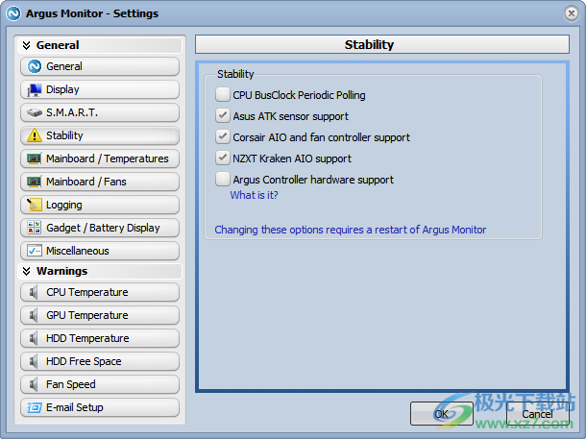Open the S.M.A.R.T. settings page
The width and height of the screenshot is (586, 439).
(100, 112)
